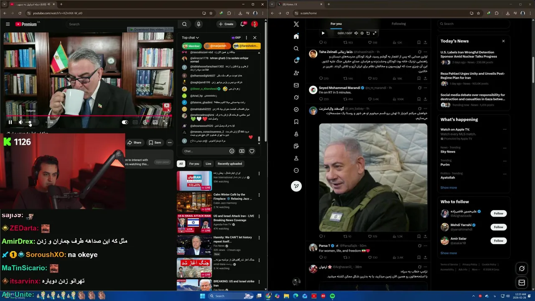Viewport: 535px width, 301px height.
Task: Open YouTube player settings gear
Action: pyautogui.click(x=145, y=122)
